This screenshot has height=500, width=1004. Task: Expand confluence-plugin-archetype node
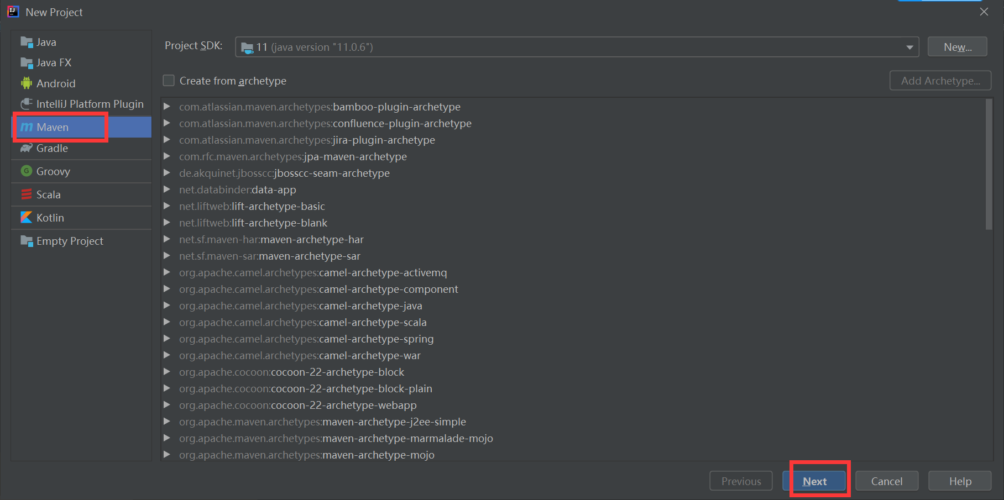coord(166,123)
